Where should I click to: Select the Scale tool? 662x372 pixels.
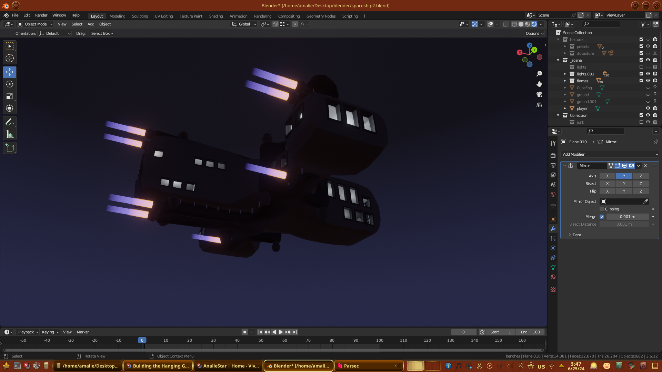tap(10, 96)
